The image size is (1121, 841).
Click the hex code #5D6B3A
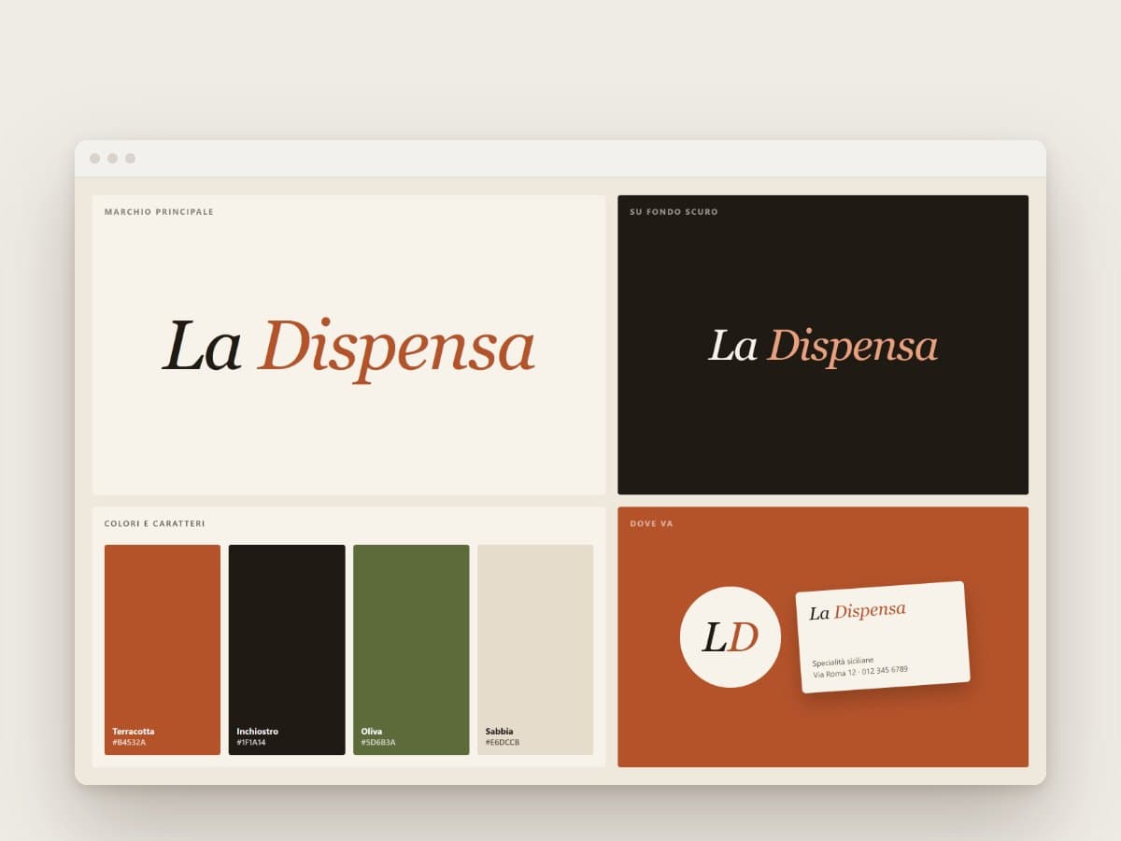(378, 743)
